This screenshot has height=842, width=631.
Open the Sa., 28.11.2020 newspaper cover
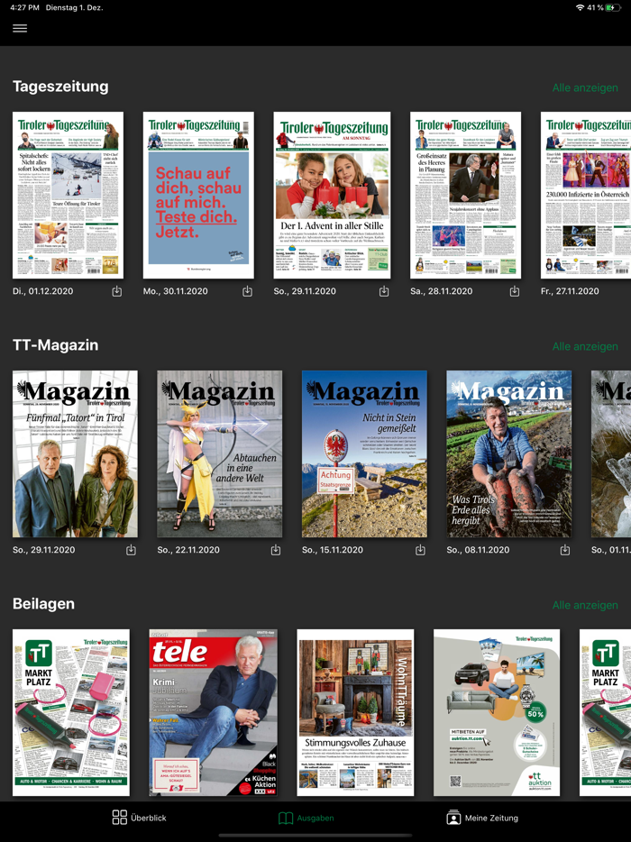coord(466,195)
